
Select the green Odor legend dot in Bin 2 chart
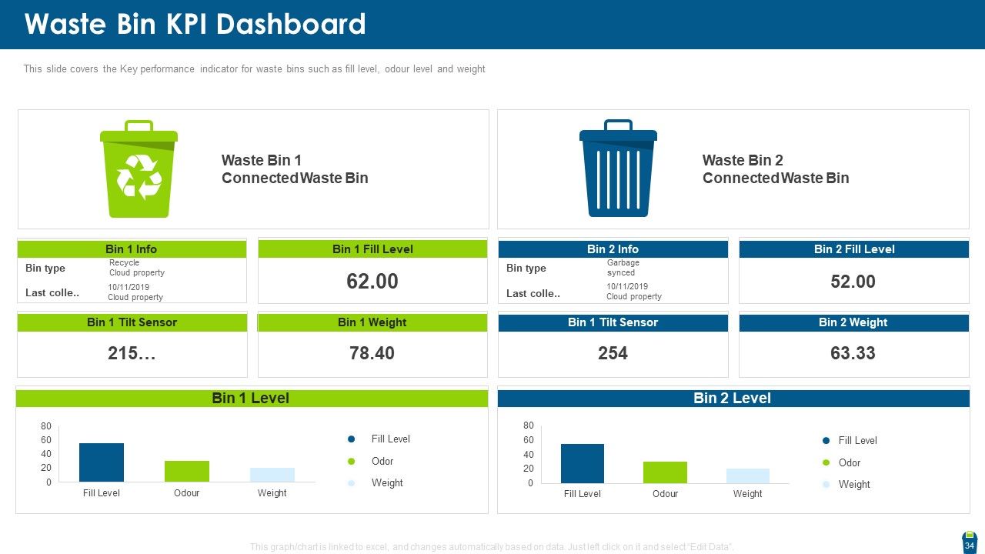click(x=826, y=463)
